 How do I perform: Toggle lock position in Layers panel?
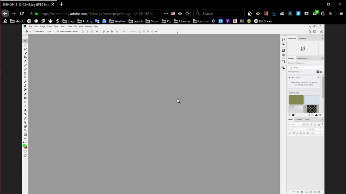[301, 133]
